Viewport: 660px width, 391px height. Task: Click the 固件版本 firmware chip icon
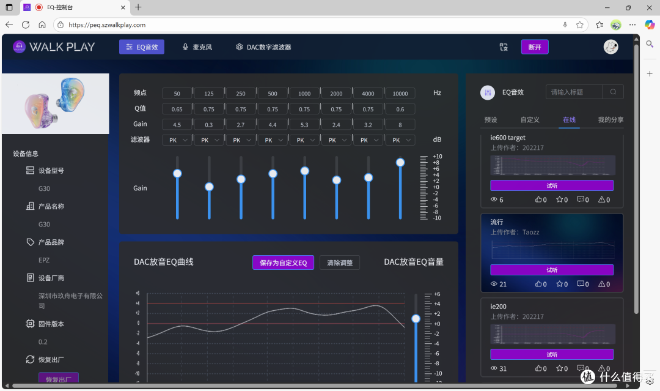point(31,324)
